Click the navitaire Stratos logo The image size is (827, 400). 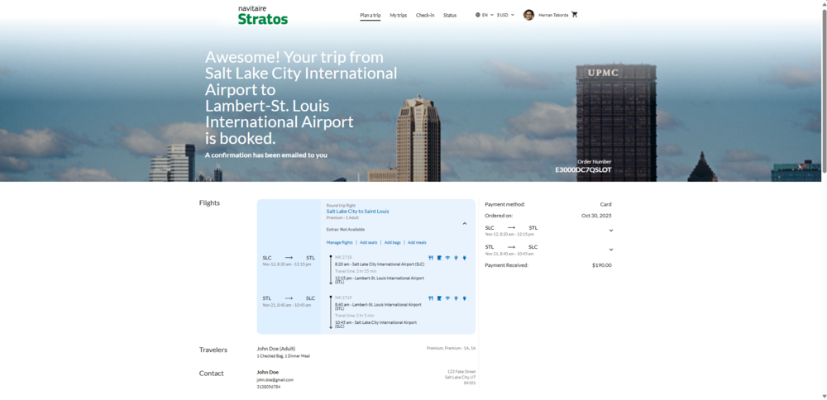pyautogui.click(x=263, y=14)
